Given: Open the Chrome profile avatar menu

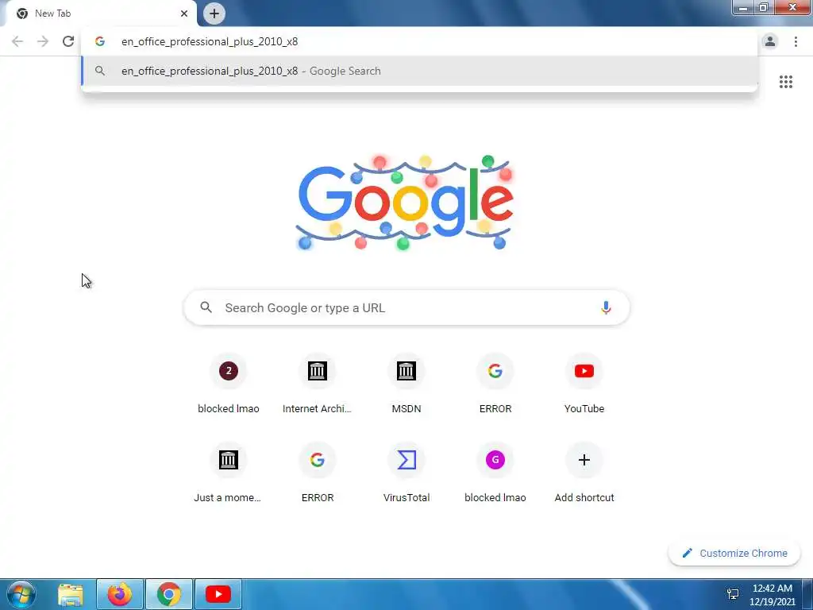Looking at the screenshot, I should coord(770,41).
